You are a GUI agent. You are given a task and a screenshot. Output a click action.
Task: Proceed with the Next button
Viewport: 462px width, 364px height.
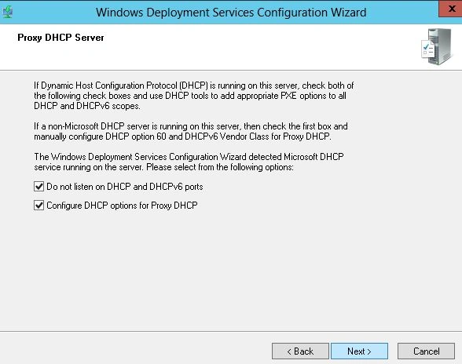[360, 351]
